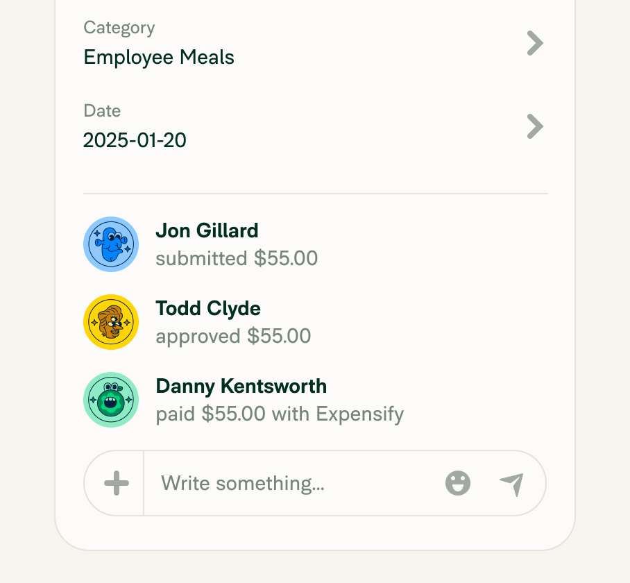Send the message with the paper plane icon
The width and height of the screenshot is (630, 583).
click(511, 482)
